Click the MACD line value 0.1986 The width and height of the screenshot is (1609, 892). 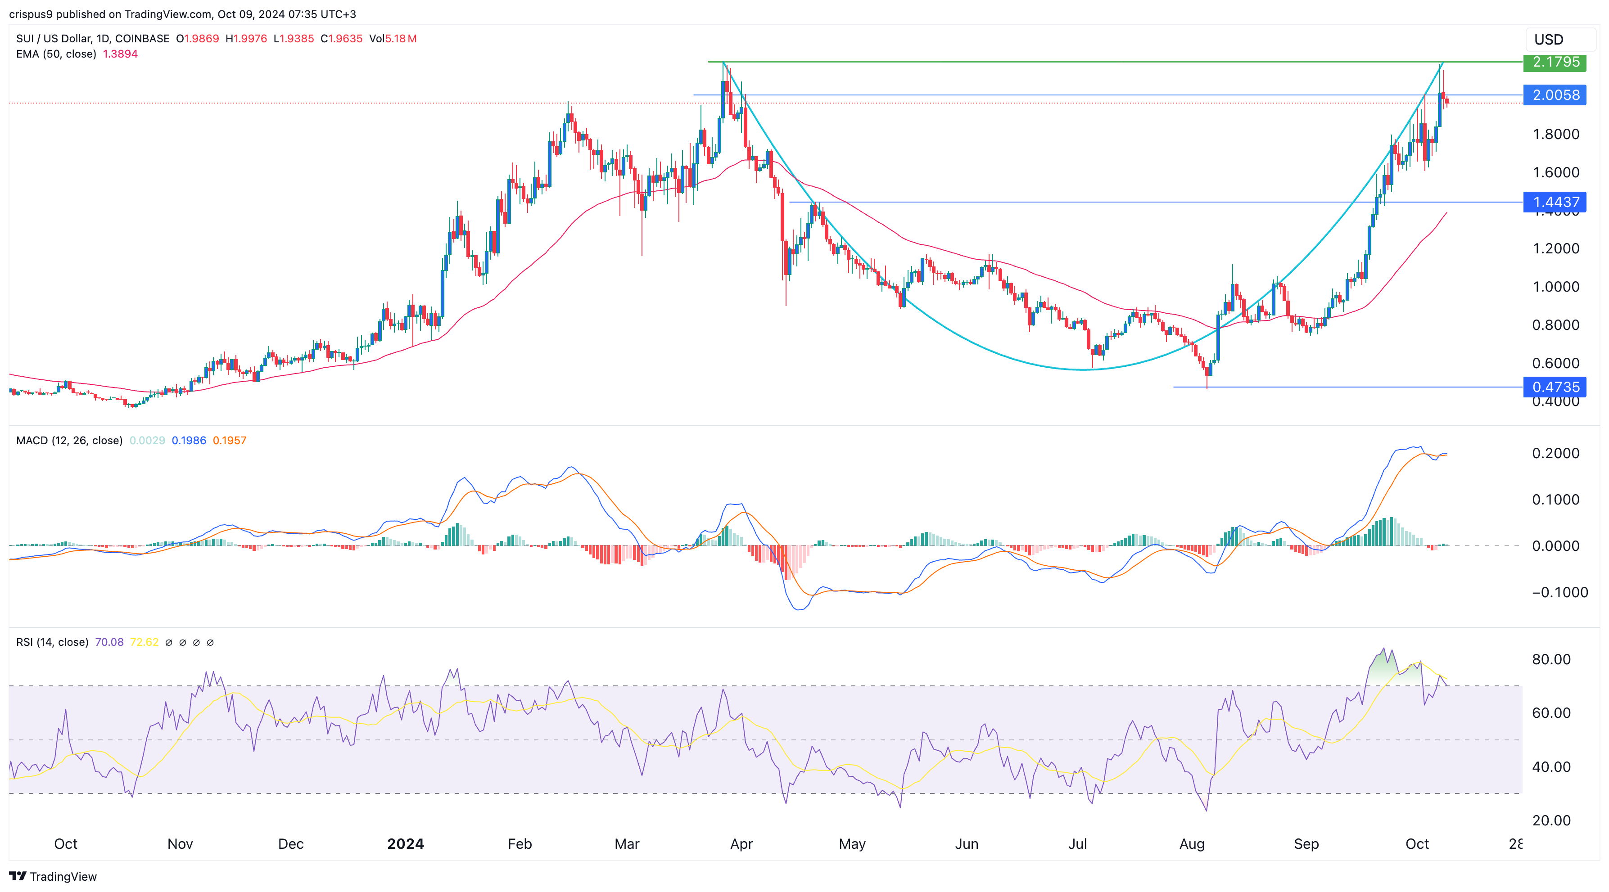click(189, 440)
